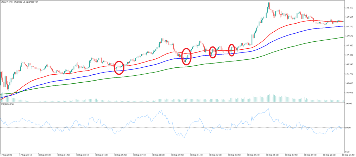Viewport: 356px width, 157px height.
Task: Click the 17 Sep 2025 date label
Action: pos(6,155)
